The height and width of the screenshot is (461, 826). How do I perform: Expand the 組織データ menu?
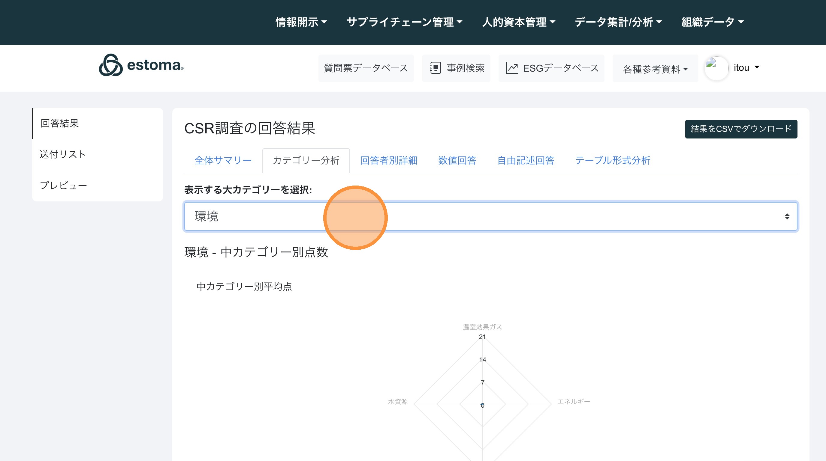click(712, 22)
